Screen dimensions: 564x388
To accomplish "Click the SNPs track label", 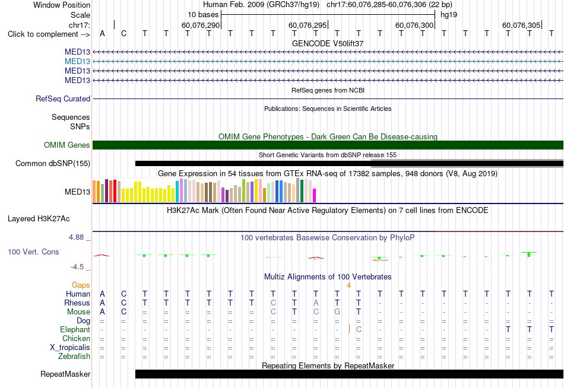I will point(80,126).
